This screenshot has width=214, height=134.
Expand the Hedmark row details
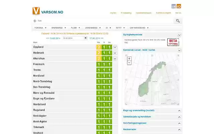point(115,53)
